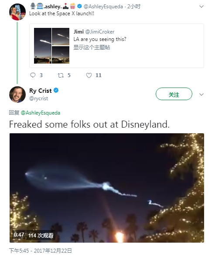Click the retweet arrows icon

[61, 75]
